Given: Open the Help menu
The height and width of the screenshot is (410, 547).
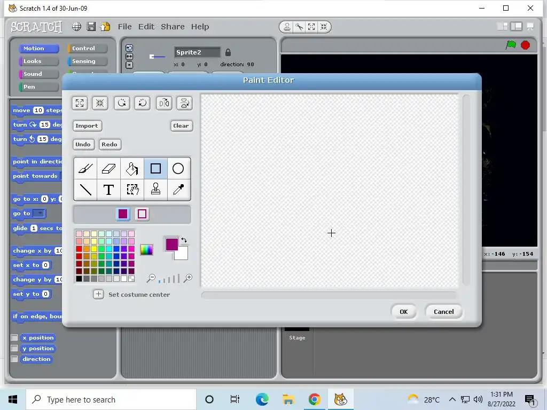Looking at the screenshot, I should click(x=200, y=27).
